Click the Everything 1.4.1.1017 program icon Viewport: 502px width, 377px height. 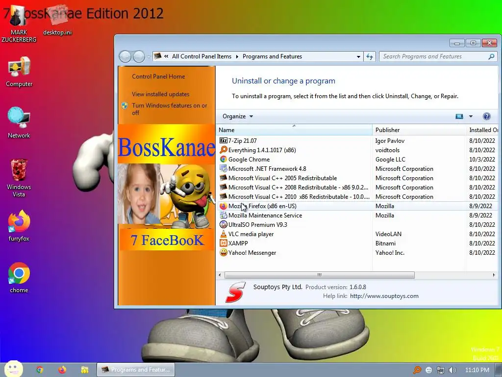pyautogui.click(x=223, y=150)
